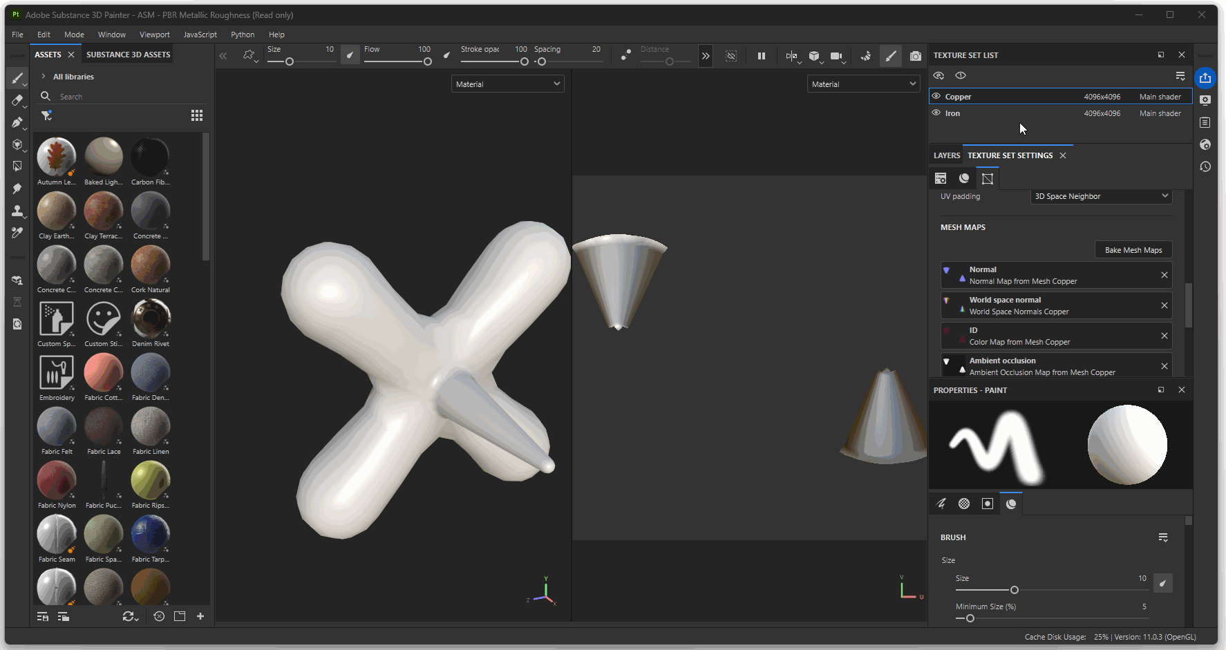Select the Clone stamp tool

click(17, 211)
